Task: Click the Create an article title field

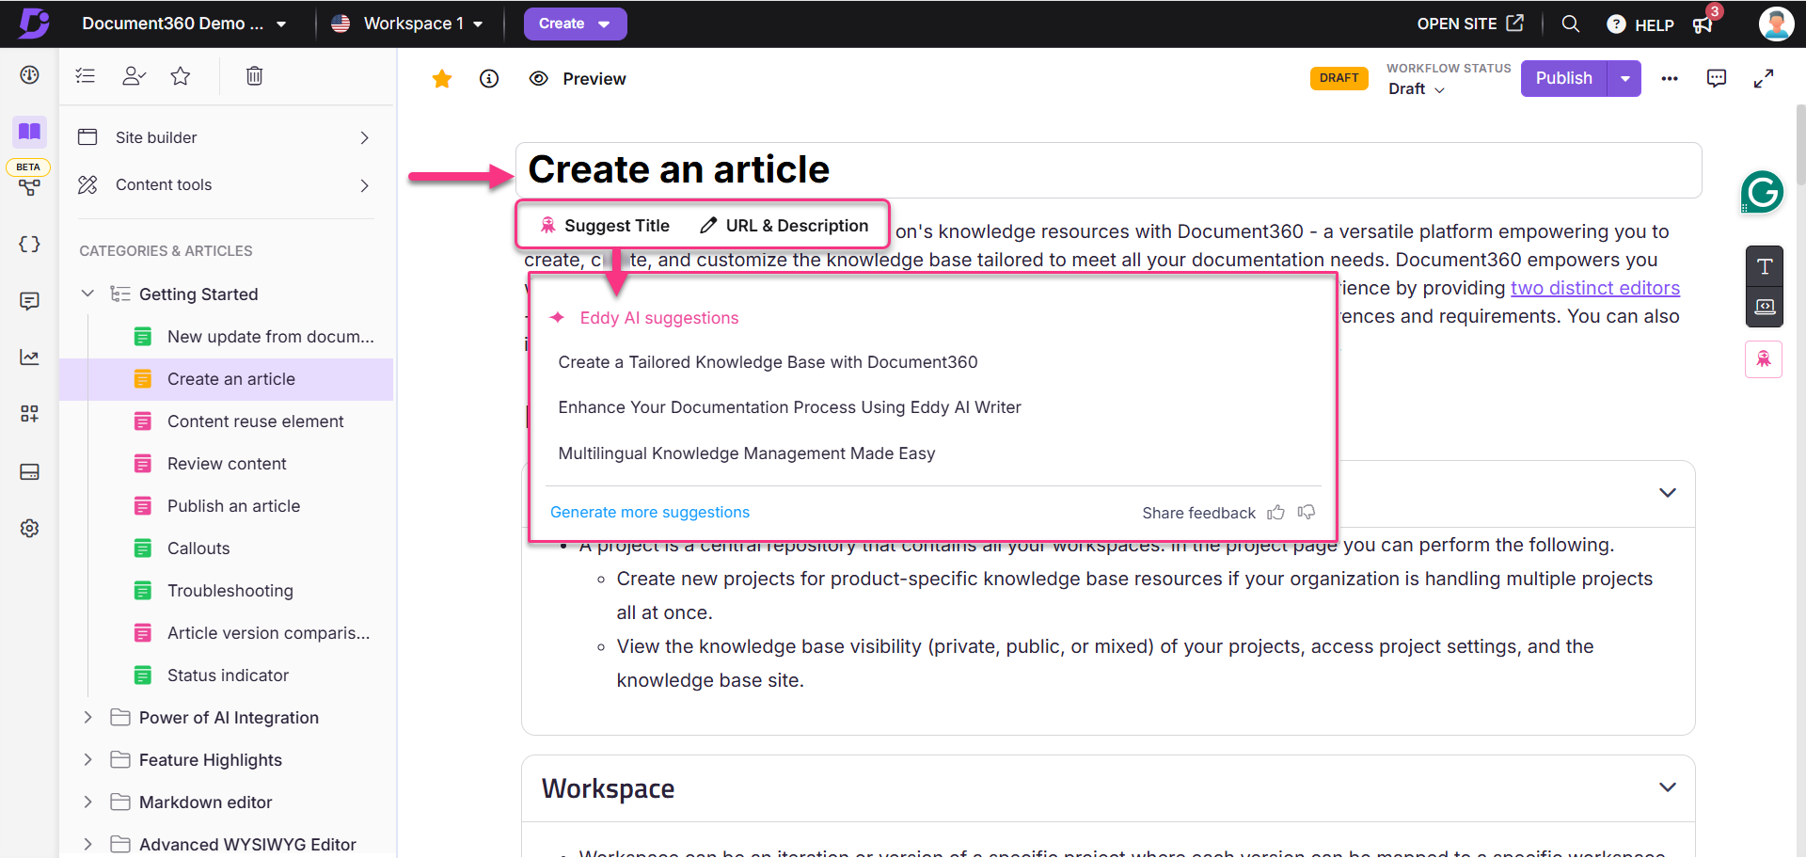Action: point(1108,170)
